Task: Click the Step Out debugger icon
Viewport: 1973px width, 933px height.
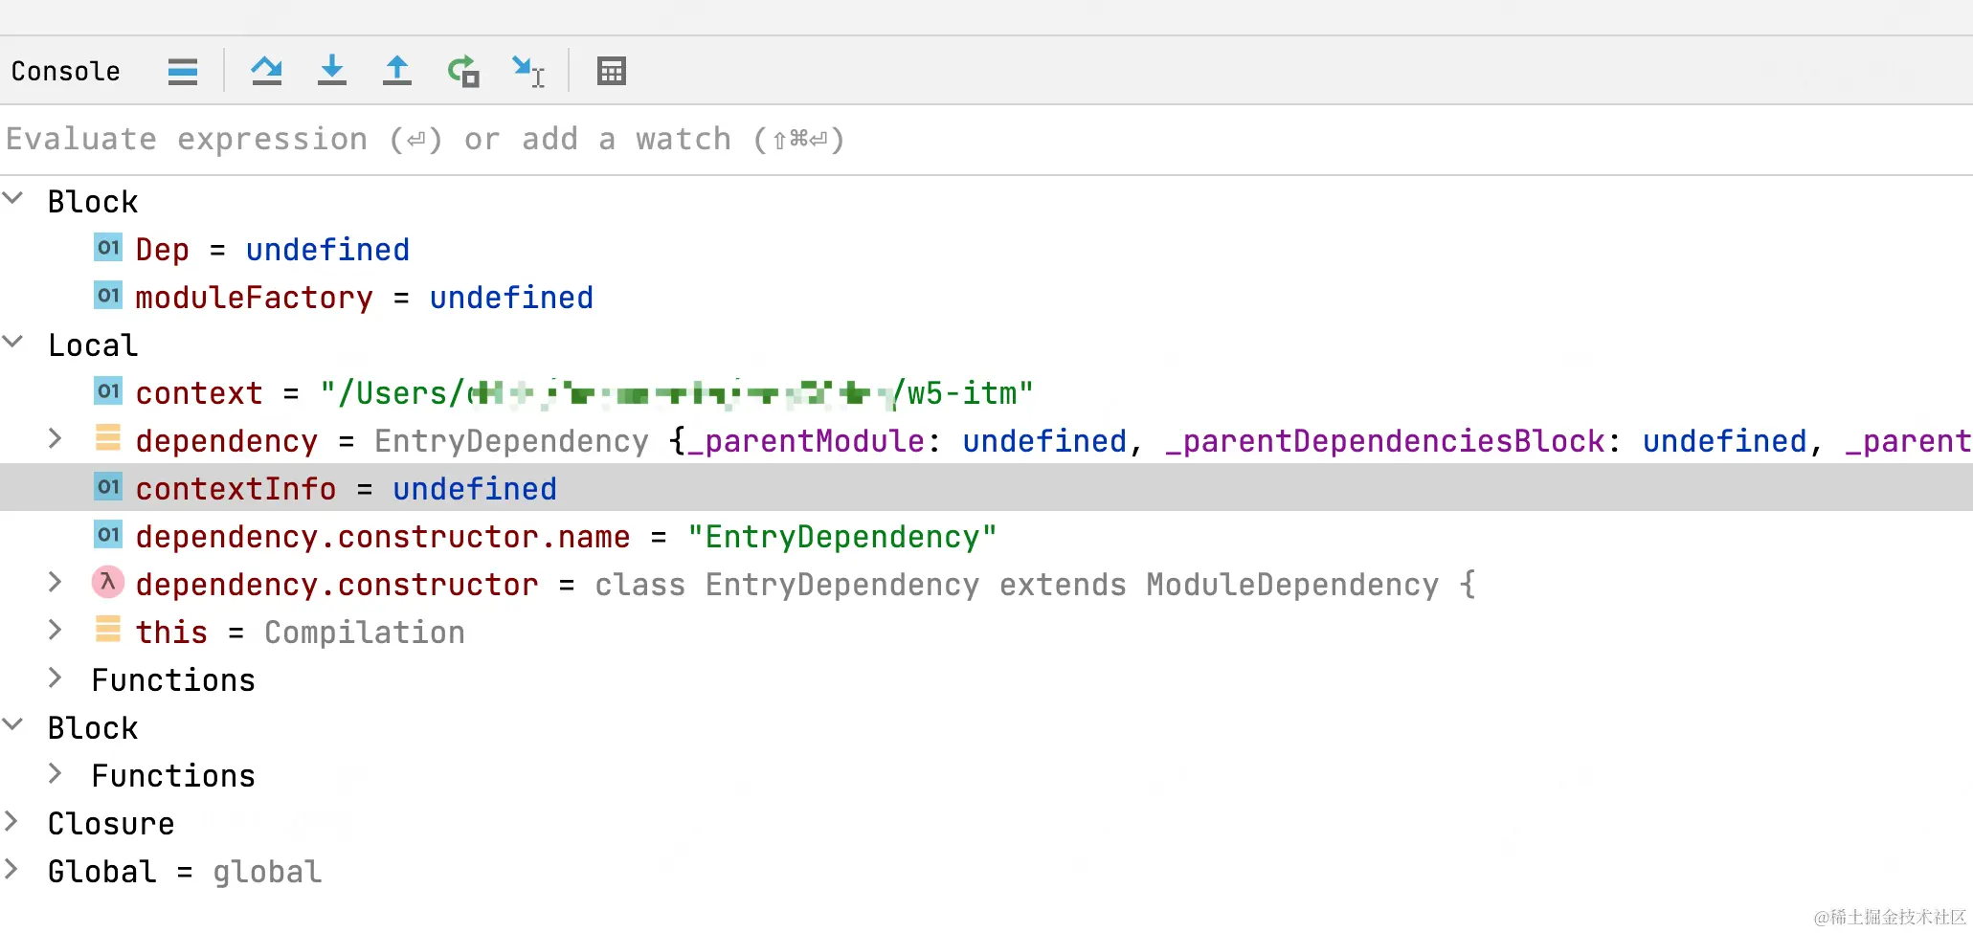Action: [396, 72]
